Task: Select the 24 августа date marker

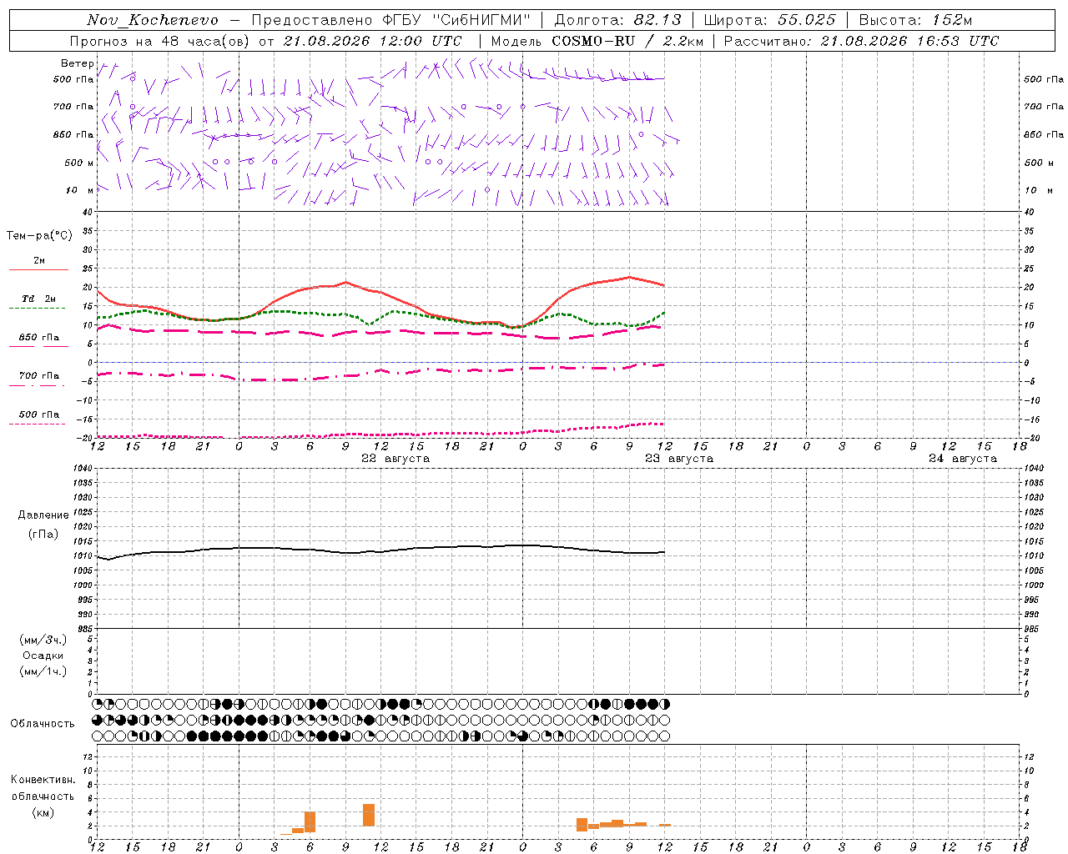Action: [963, 459]
